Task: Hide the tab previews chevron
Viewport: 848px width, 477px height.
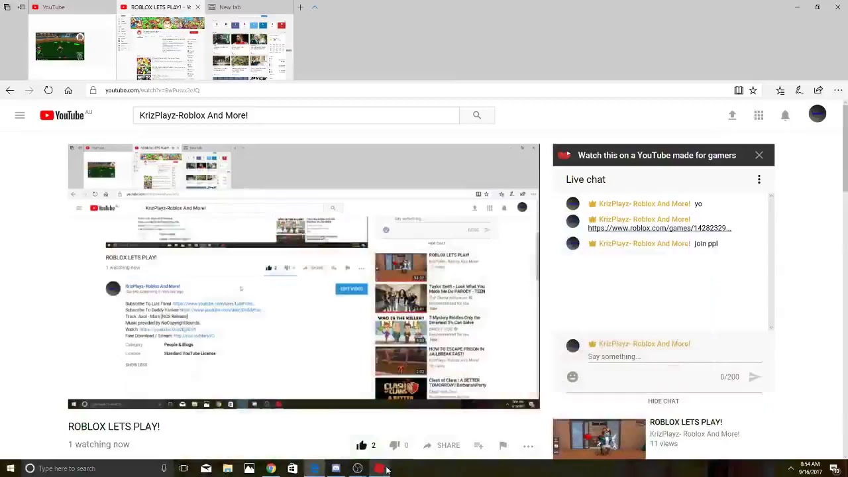Action: pos(315,7)
